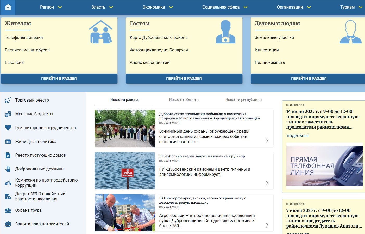Open the Социальная сфера menu
The height and width of the screenshot is (234, 365).
click(221, 7)
